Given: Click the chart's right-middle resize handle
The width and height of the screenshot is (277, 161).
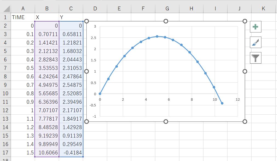Looking at the screenshot, I should (245, 71).
